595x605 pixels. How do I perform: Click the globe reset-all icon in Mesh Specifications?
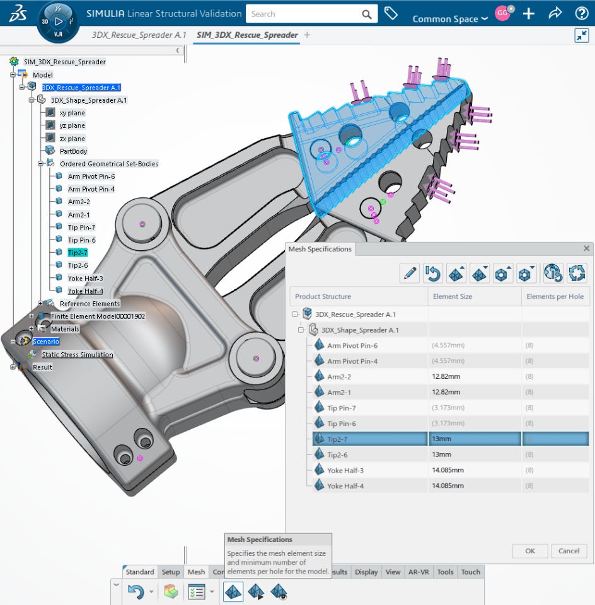pos(553,273)
